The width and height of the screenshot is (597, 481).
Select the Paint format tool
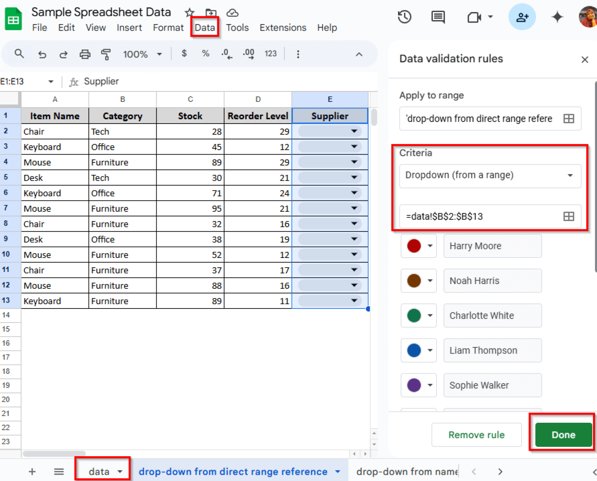(x=106, y=54)
